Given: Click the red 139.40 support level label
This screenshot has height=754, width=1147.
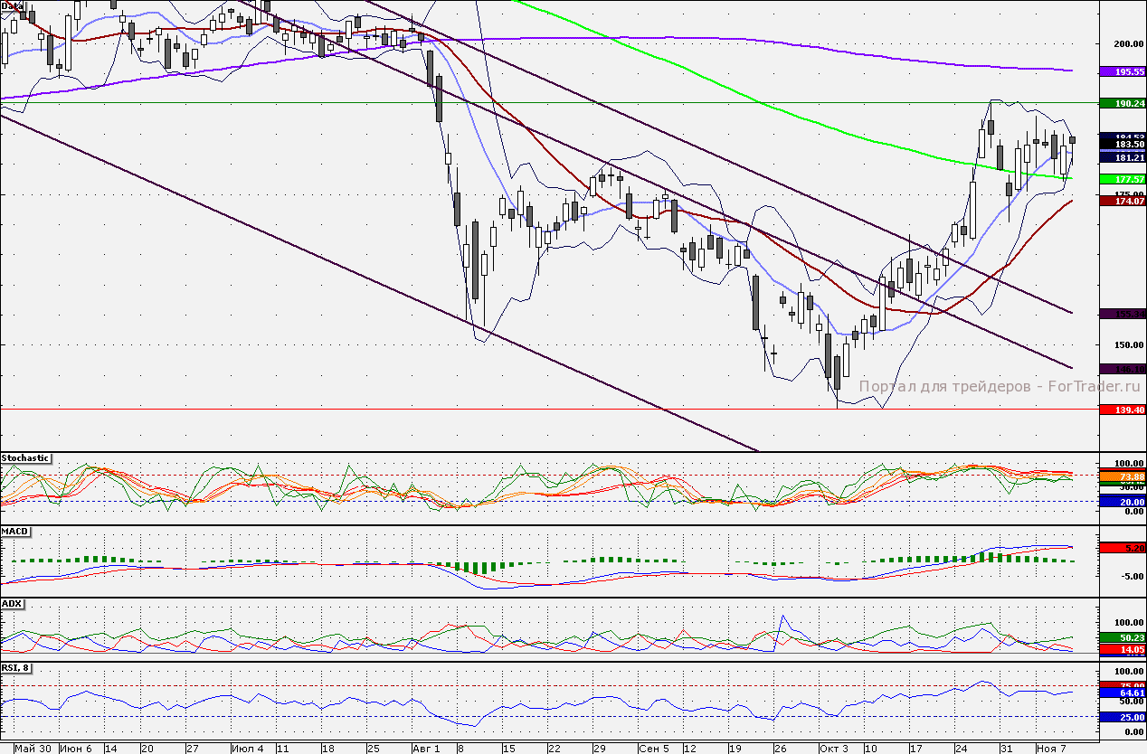Looking at the screenshot, I should pos(1123,410).
